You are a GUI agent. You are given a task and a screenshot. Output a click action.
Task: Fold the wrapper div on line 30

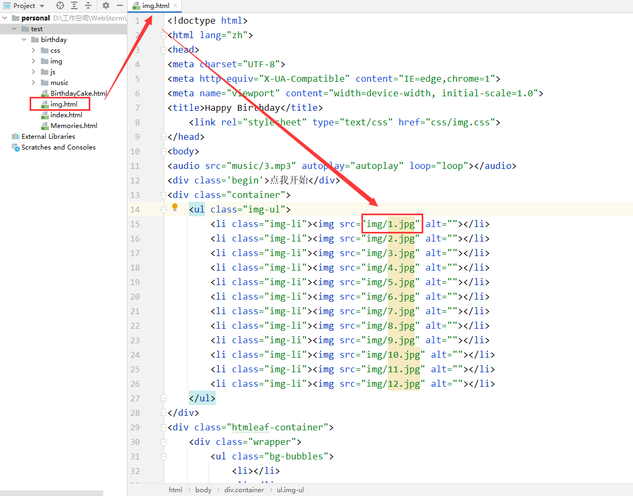click(x=163, y=442)
